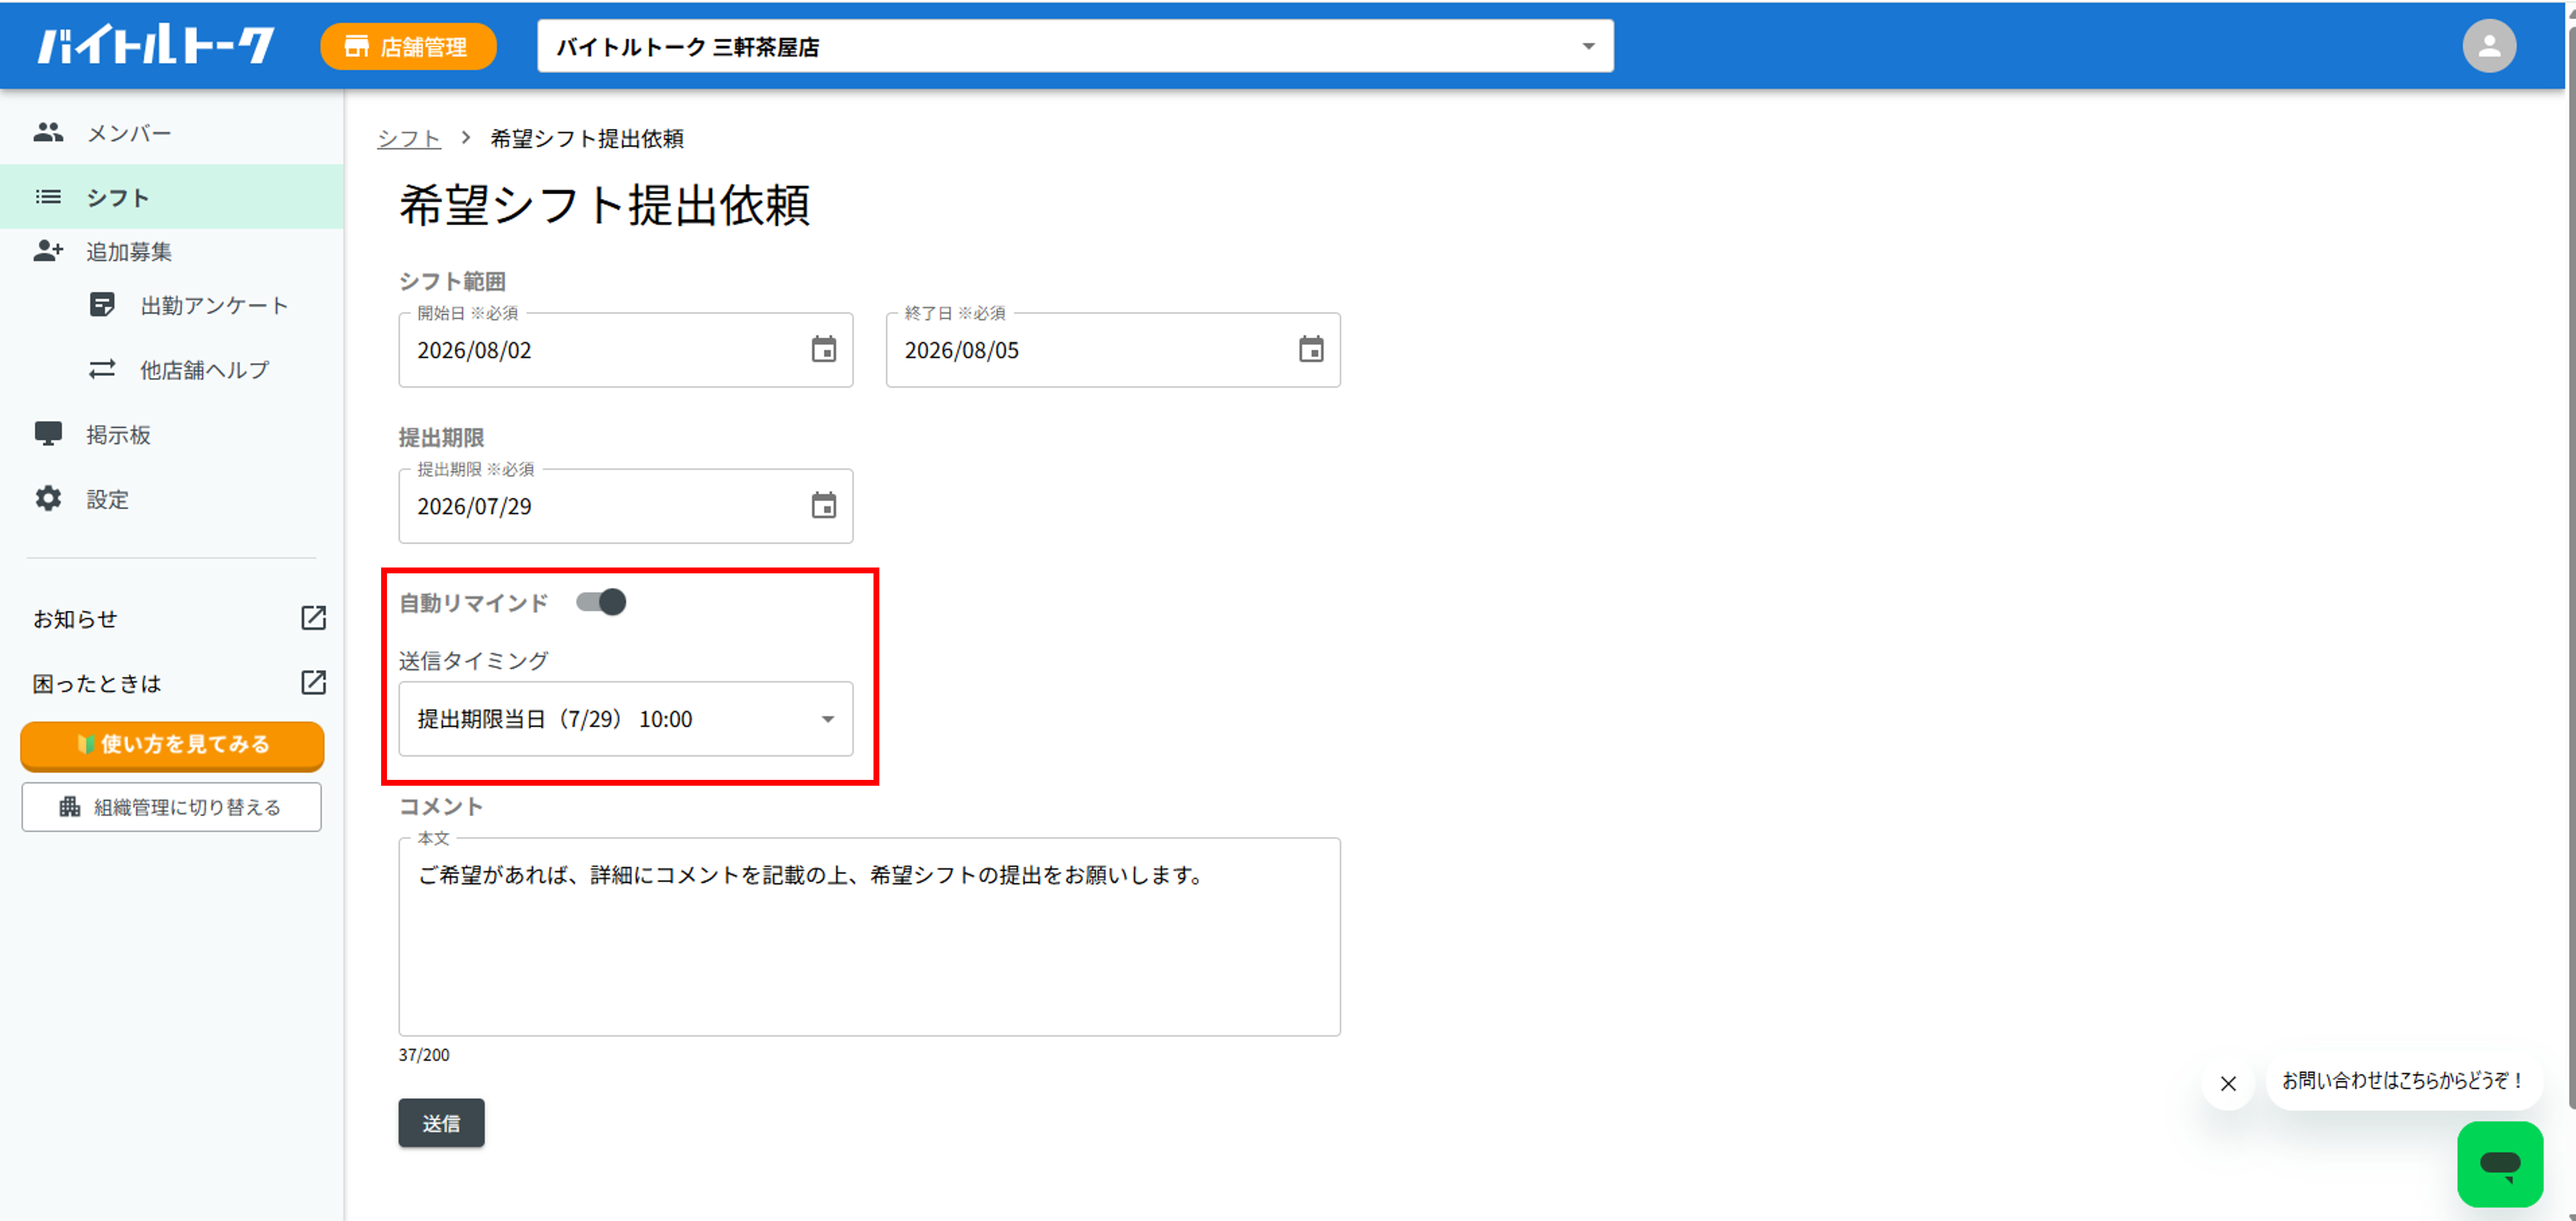The height and width of the screenshot is (1221, 2576).
Task: Click the シフト list icon in sidebar
Action: click(x=48, y=197)
